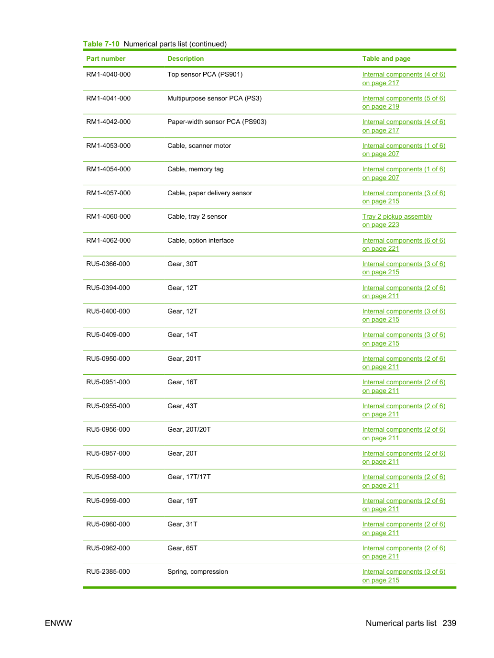Select part number RM1-4060-000
The height and width of the screenshot is (658, 494).
click(109, 216)
